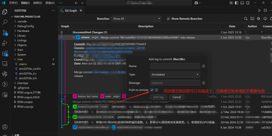This screenshot has width=272, height=136.
Task: Open the 选择(S) menu
Action: point(37,3)
